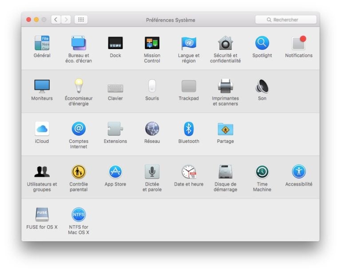
Task: Open Bureau et éco. d'écran pane
Action: click(x=79, y=43)
